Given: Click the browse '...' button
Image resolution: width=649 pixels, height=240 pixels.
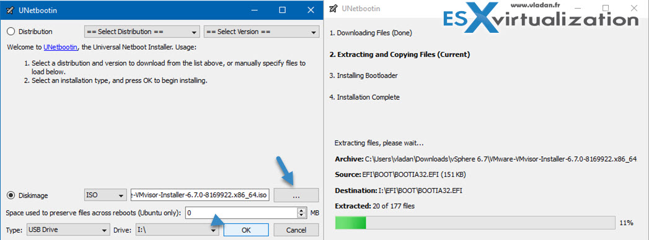Looking at the screenshot, I should point(296,195).
